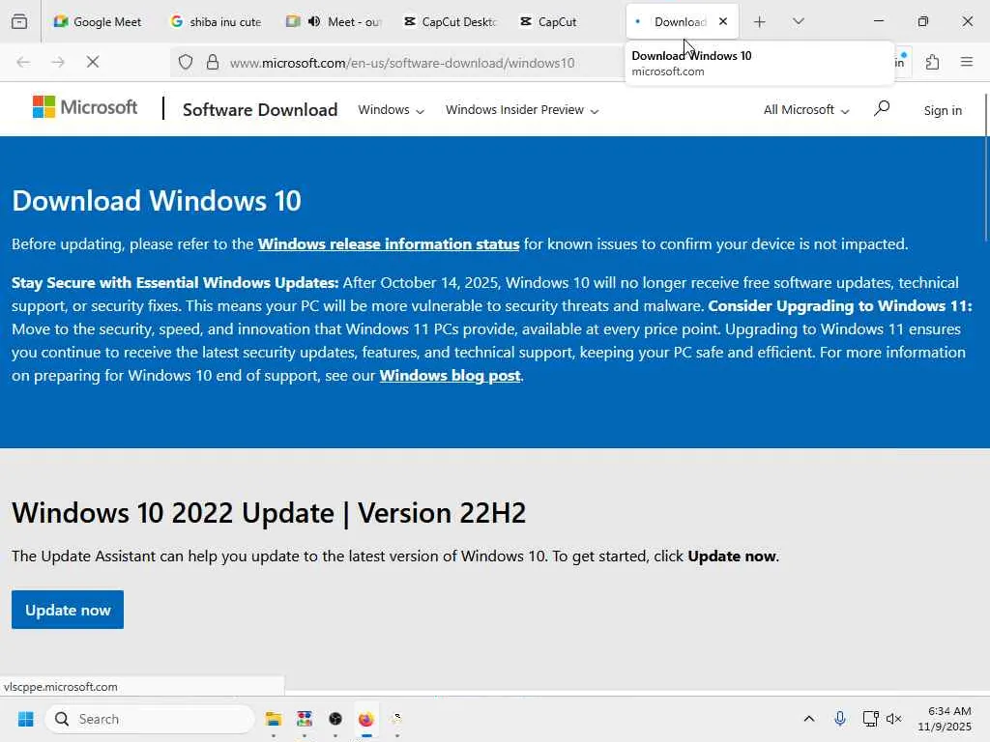Viewport: 990px width, 742px height.
Task: Click the URL address bar
Action: [x=401, y=63]
